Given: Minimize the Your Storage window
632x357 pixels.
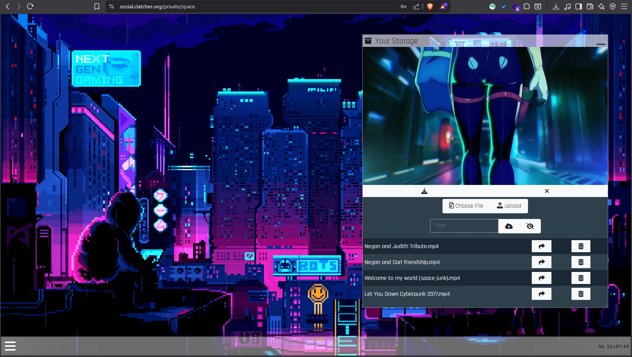Looking at the screenshot, I should (601, 44).
